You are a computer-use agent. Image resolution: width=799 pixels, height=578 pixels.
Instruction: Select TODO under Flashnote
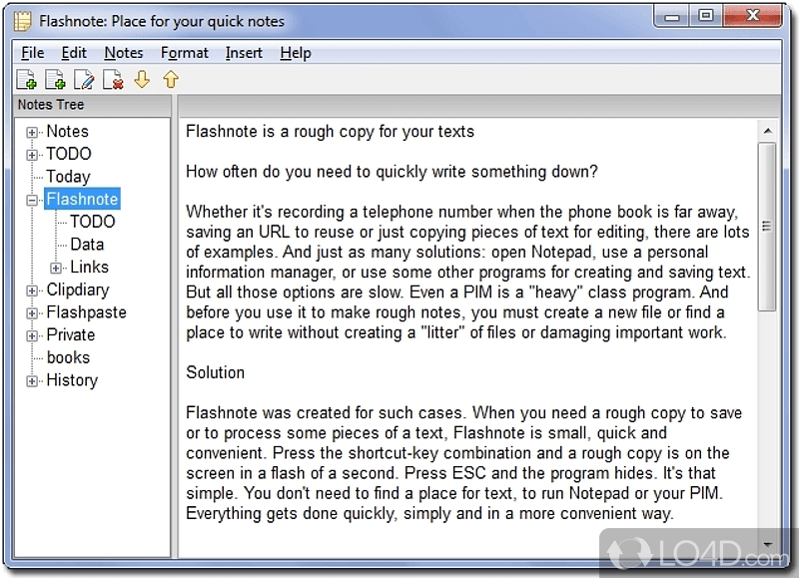[x=93, y=222]
